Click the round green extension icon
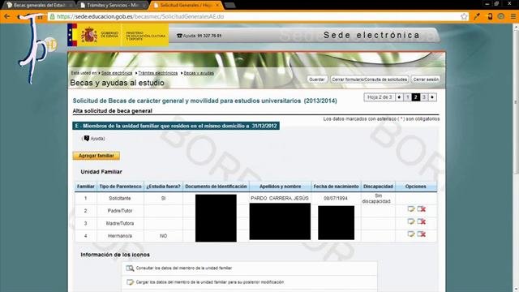 point(501,16)
